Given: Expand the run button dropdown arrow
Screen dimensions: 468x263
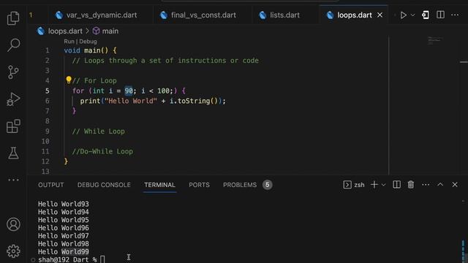Looking at the screenshot, I should (412, 15).
